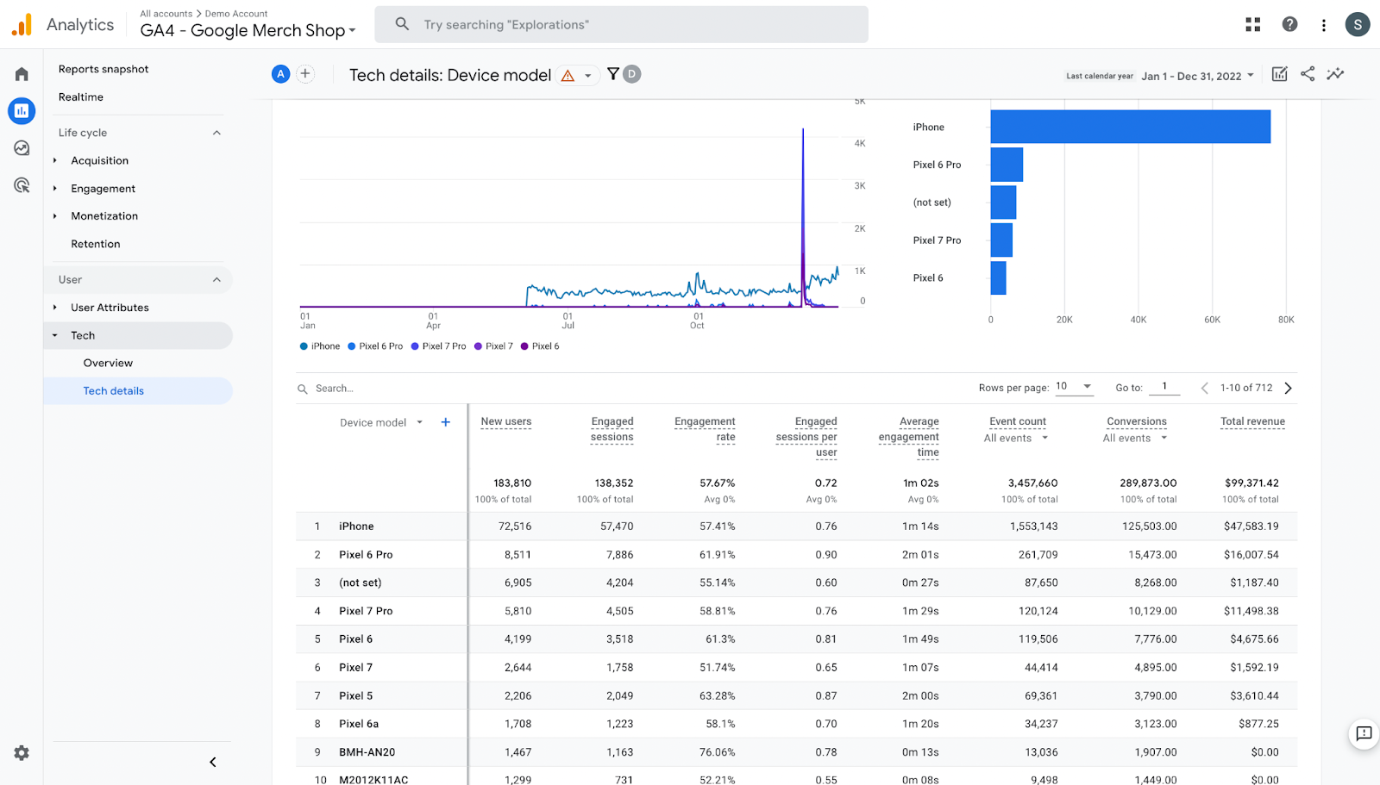
Task: Open Realtime report
Action: click(x=81, y=97)
